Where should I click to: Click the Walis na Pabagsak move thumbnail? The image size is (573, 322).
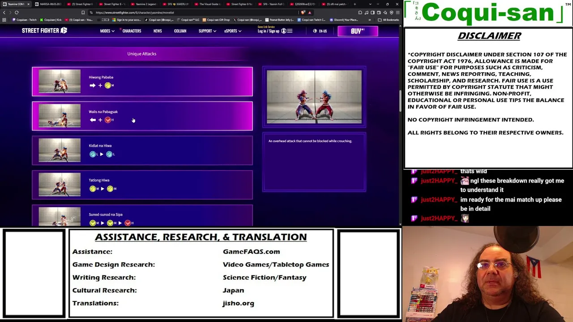(x=60, y=116)
